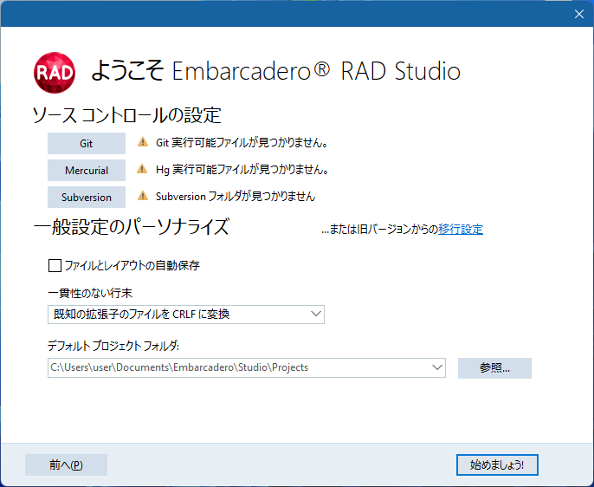594x487 pixels.
Task: Click the red RAD Studio logo
Action: [55, 73]
